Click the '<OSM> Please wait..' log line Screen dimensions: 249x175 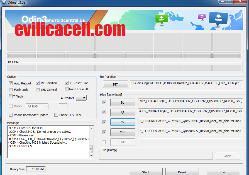[x=22, y=135]
